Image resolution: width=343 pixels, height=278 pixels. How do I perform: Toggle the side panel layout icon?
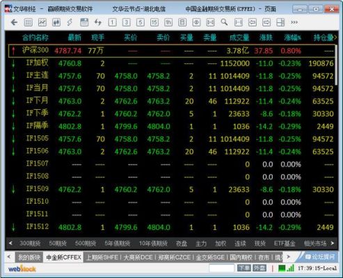pos(280,22)
